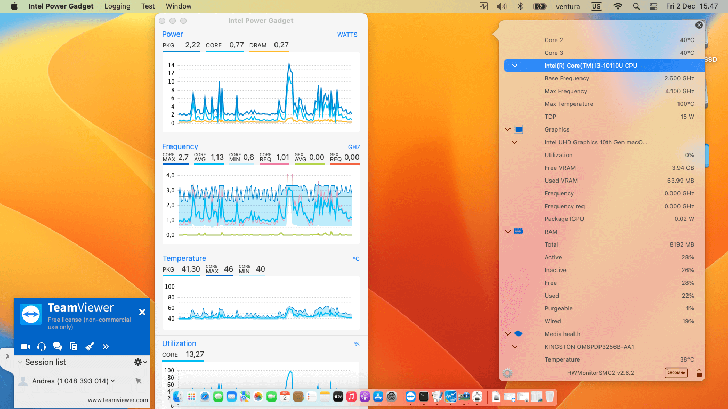Click the 2500MHz frequency badge
728x409 pixels.
click(x=676, y=373)
